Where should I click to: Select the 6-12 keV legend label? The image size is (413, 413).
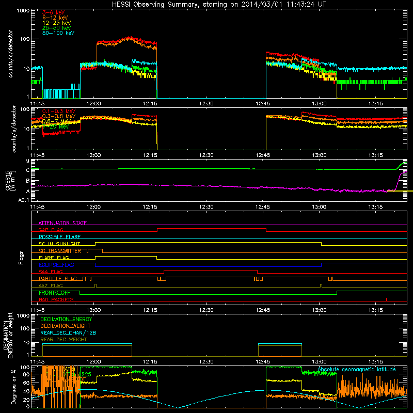(55, 18)
